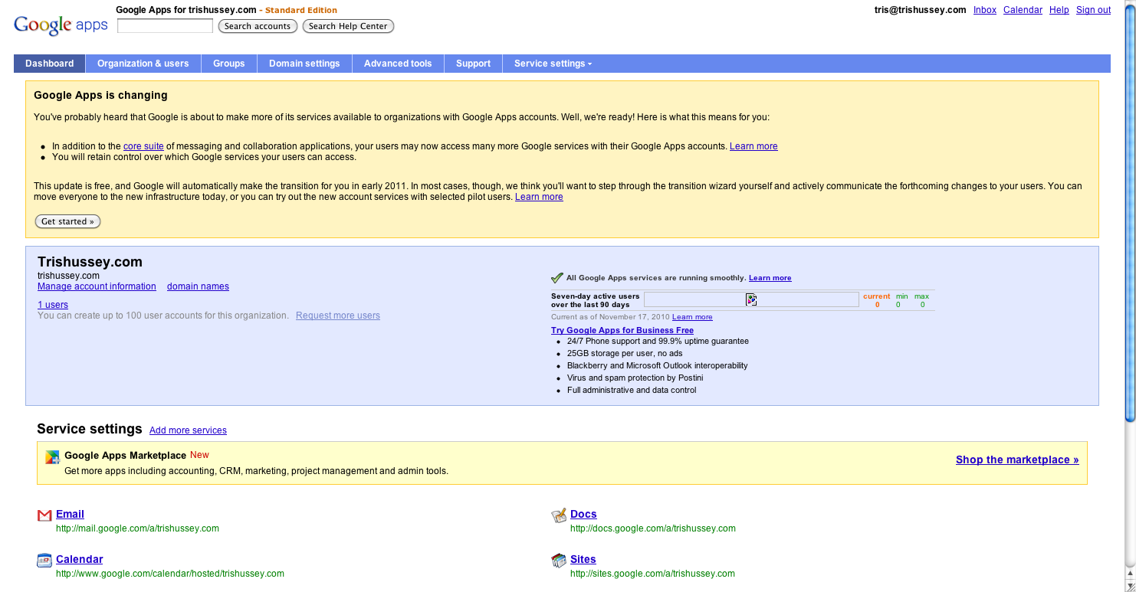
Task: Open Try Google Apps for Business Free
Action: [x=622, y=330]
